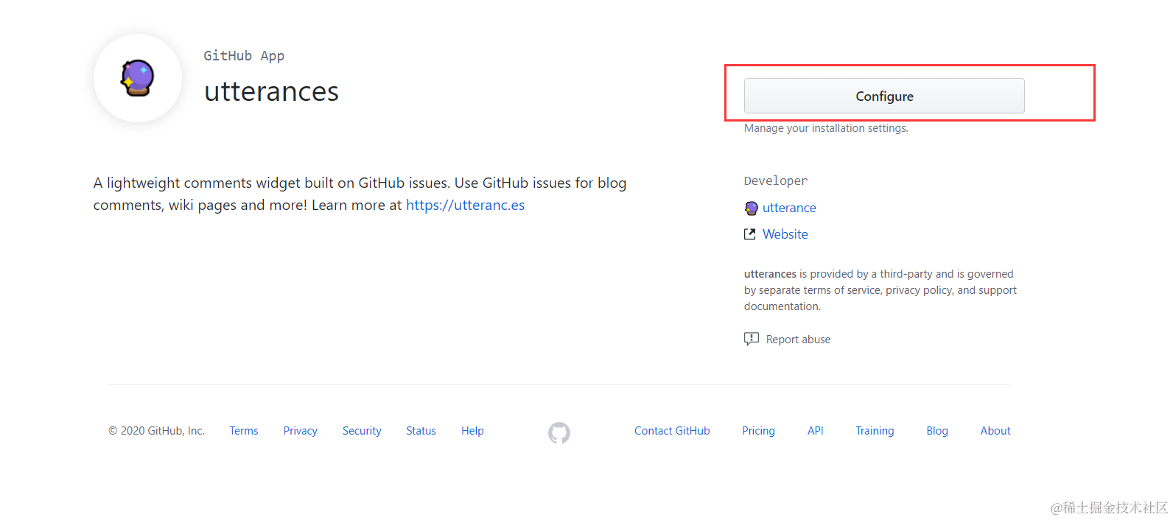Click the Report abuse link
The width and height of the screenshot is (1173, 520).
798,340
